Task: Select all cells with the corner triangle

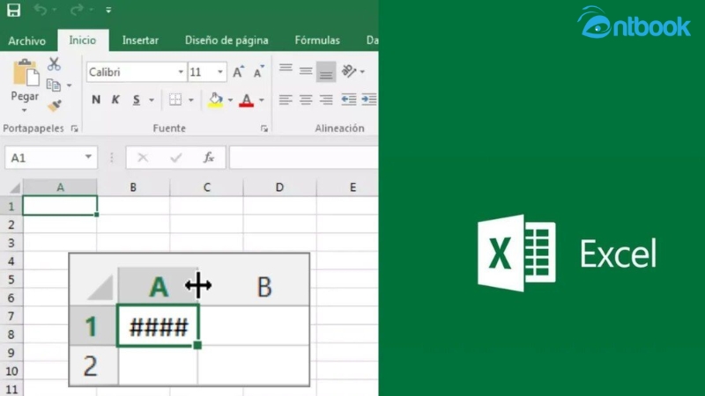Action: (x=14, y=187)
